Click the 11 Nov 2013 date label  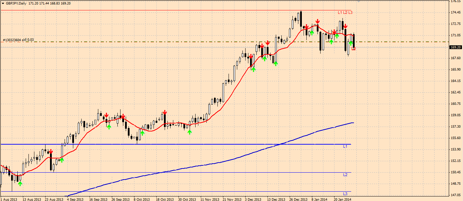pos(209,199)
